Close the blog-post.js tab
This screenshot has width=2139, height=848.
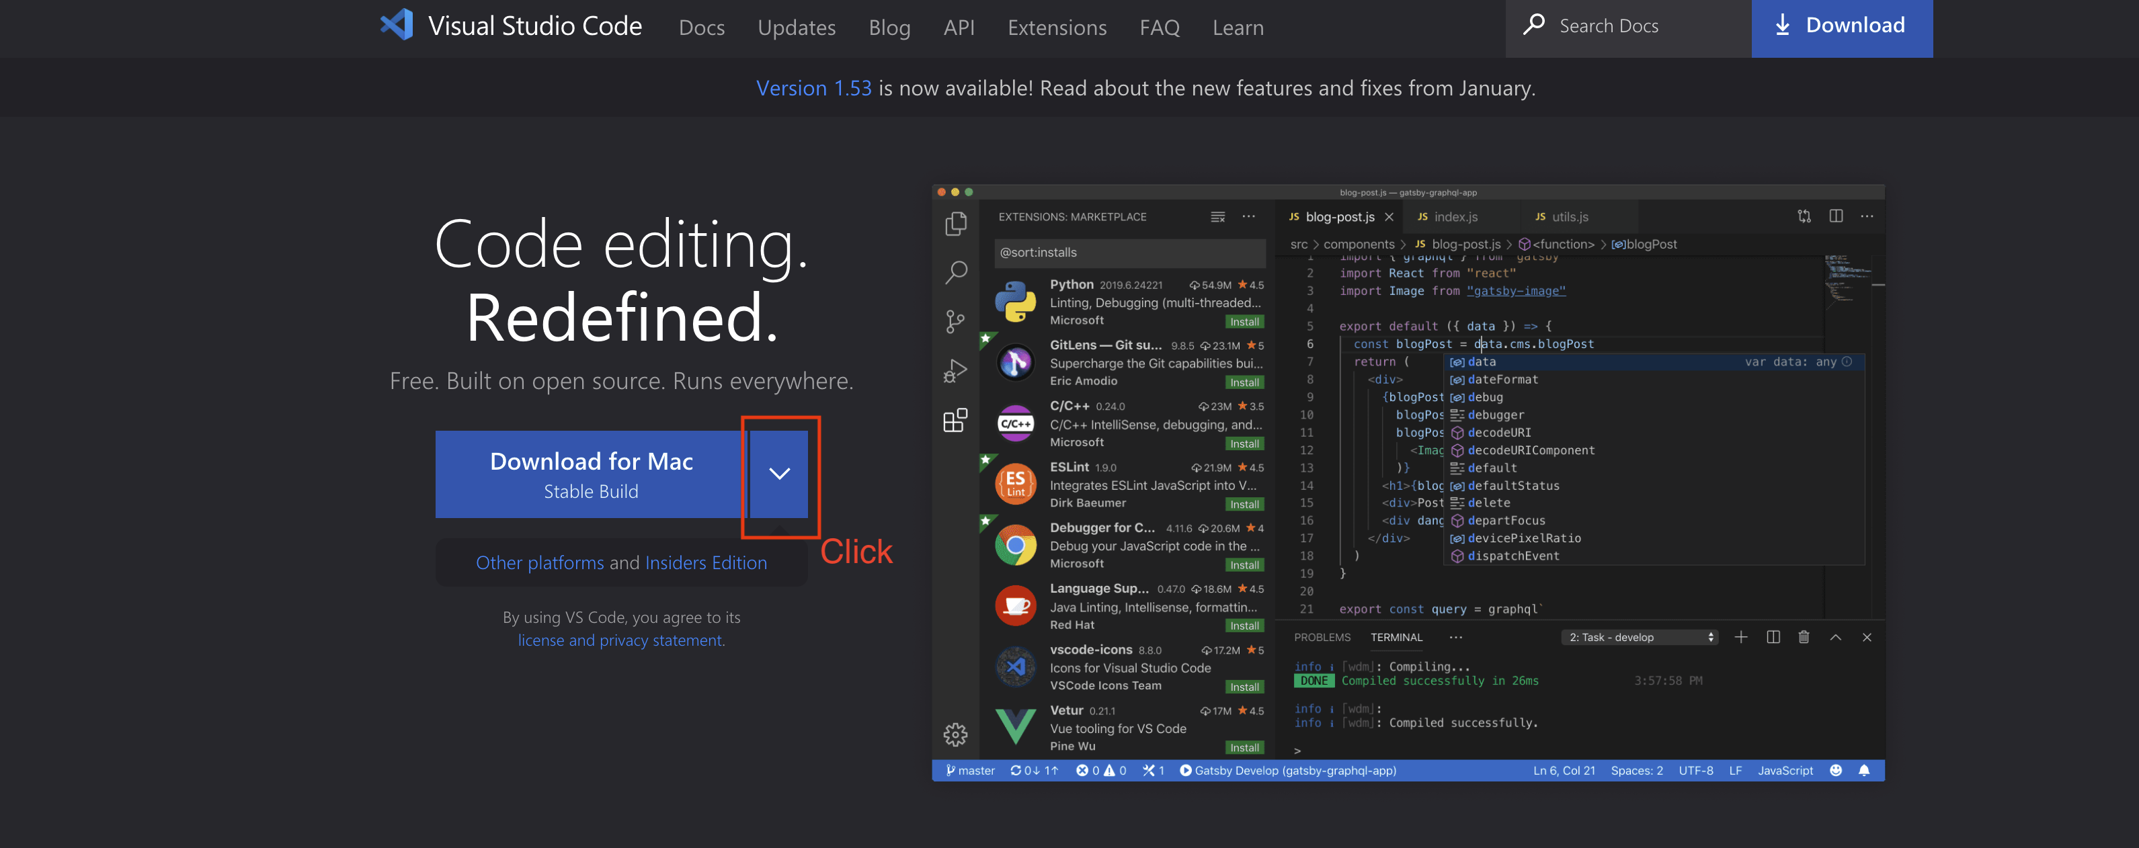pos(1388,216)
